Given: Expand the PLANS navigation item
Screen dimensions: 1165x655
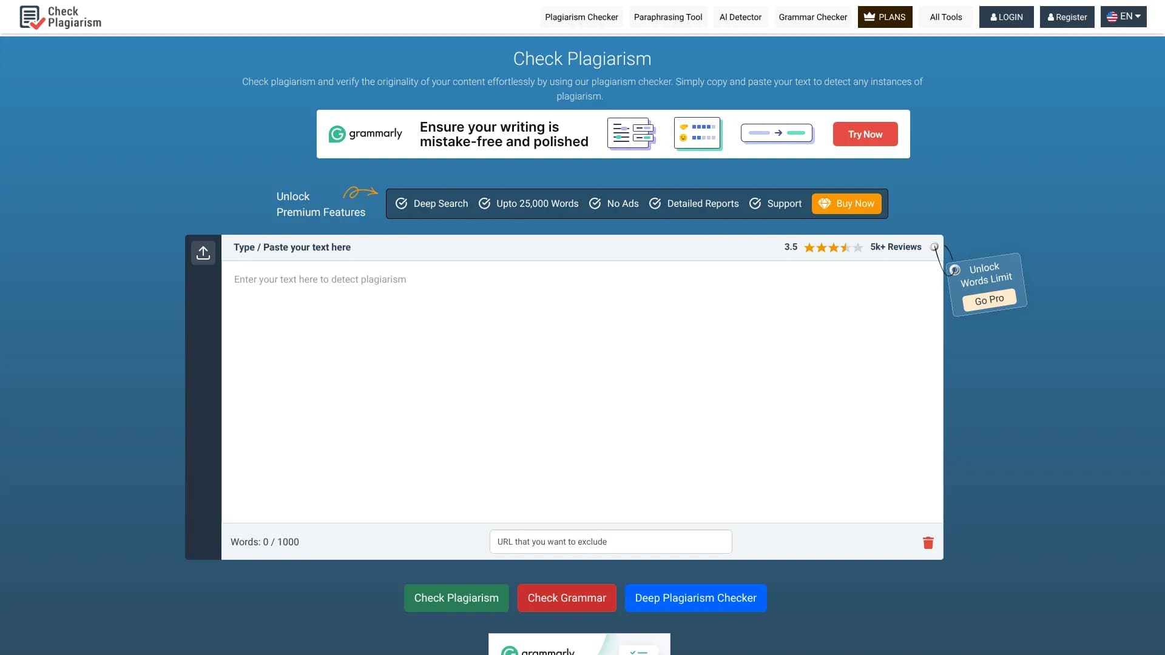Looking at the screenshot, I should pyautogui.click(x=885, y=16).
